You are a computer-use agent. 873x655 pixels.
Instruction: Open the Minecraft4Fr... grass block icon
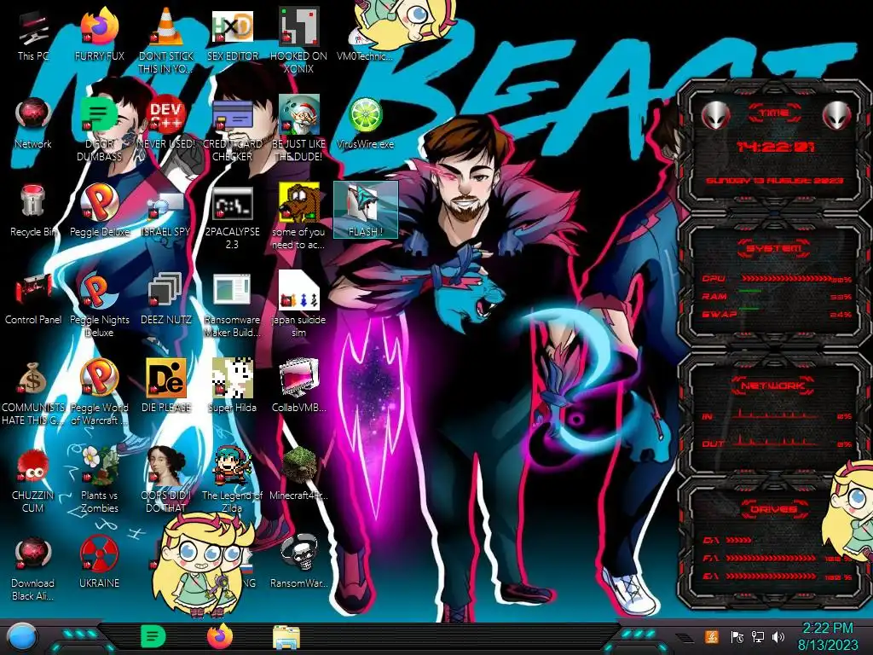298,474
